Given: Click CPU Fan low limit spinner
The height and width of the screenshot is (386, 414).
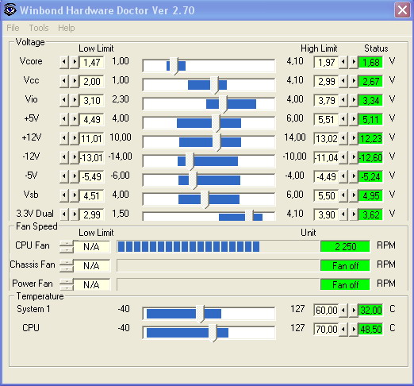Looking at the screenshot, I should click(67, 246).
